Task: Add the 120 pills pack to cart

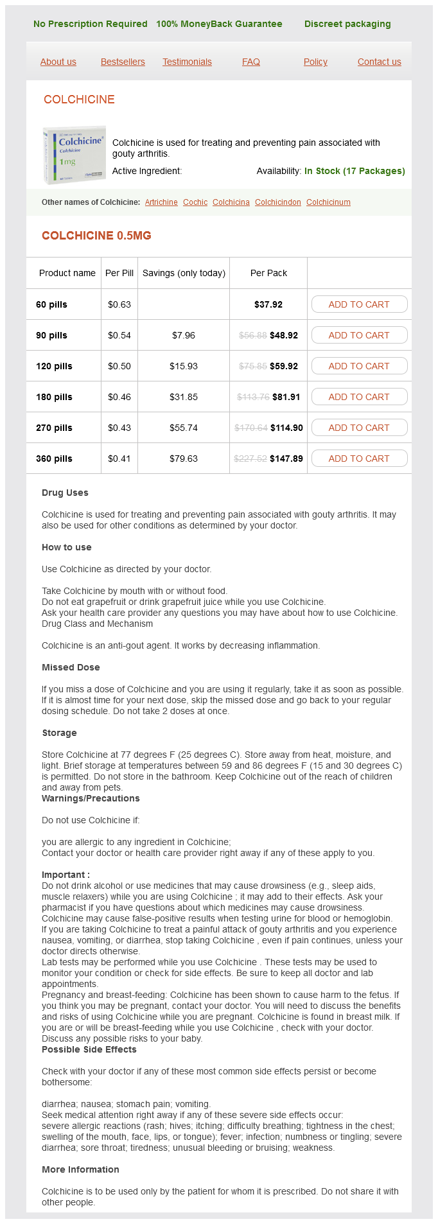Action: point(359,366)
